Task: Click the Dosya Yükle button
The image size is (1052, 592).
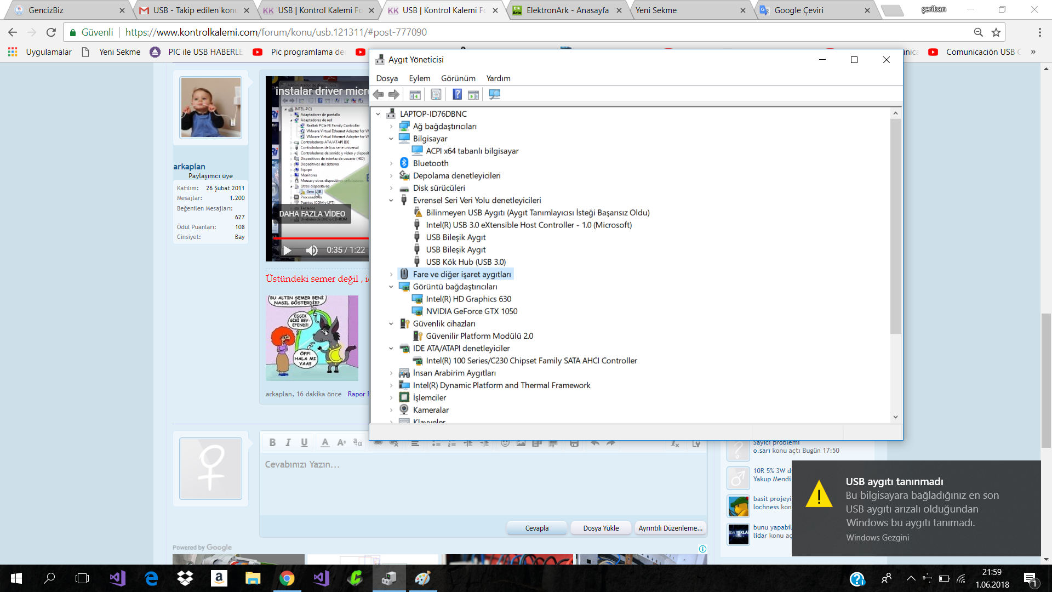Action: (x=601, y=528)
